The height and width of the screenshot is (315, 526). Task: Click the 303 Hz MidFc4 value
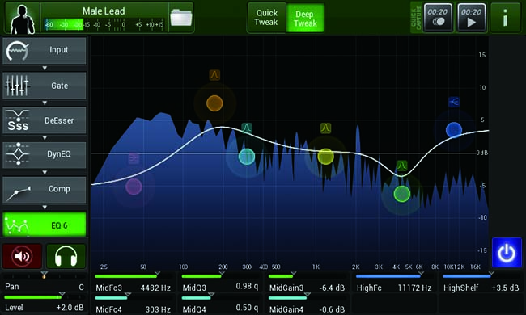pos(158,309)
